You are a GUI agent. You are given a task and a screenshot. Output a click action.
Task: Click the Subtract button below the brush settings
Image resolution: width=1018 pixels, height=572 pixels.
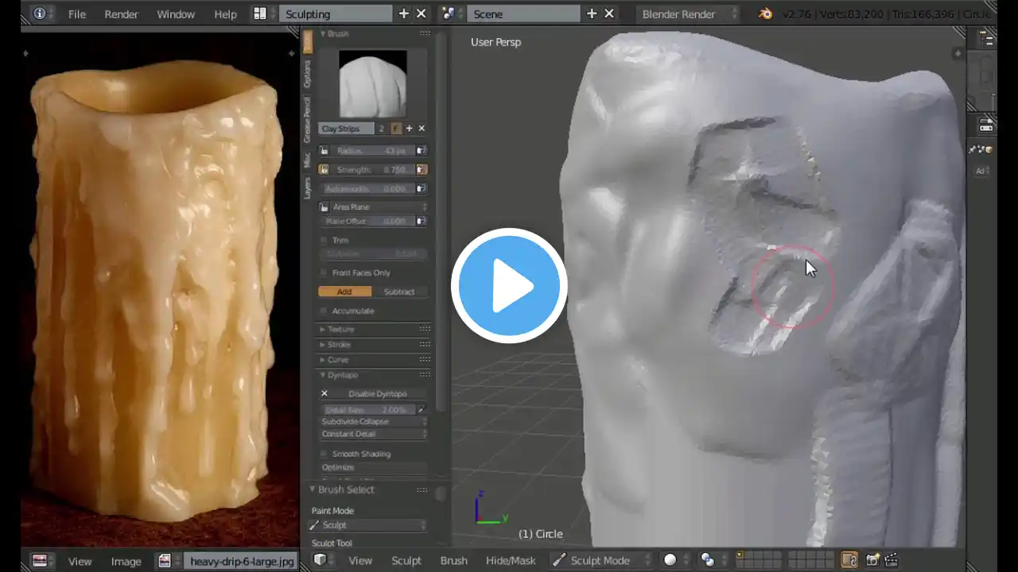398,292
